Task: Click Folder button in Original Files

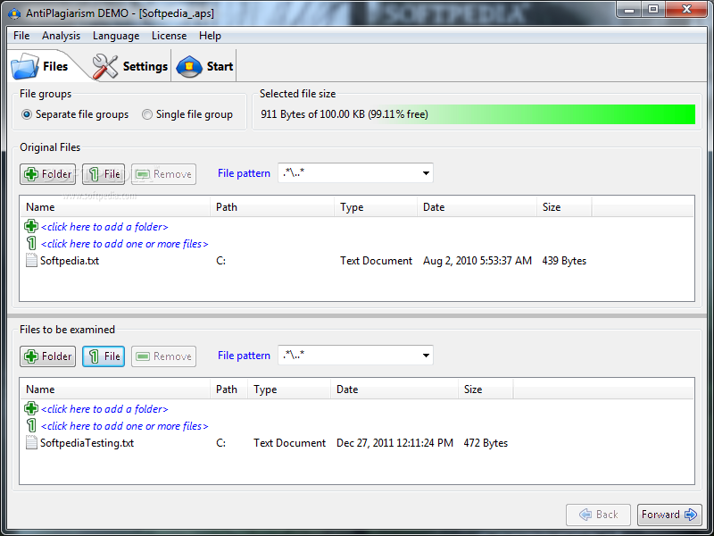Action: coord(48,174)
